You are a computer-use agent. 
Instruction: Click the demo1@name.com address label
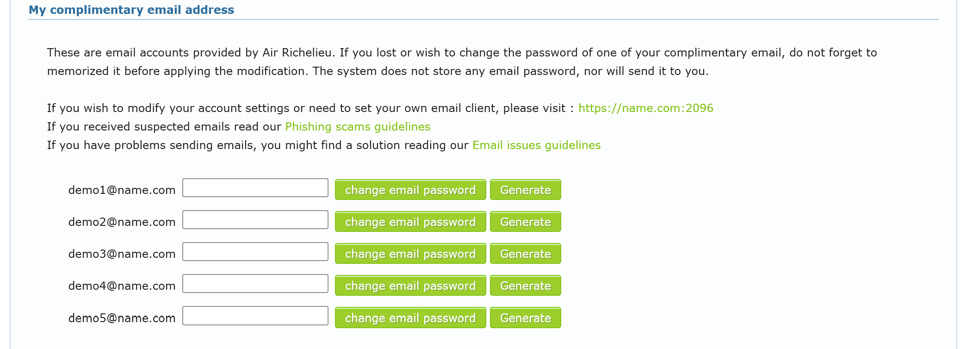(122, 190)
